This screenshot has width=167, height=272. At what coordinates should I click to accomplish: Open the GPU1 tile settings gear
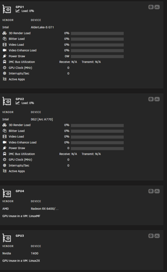(151, 7)
